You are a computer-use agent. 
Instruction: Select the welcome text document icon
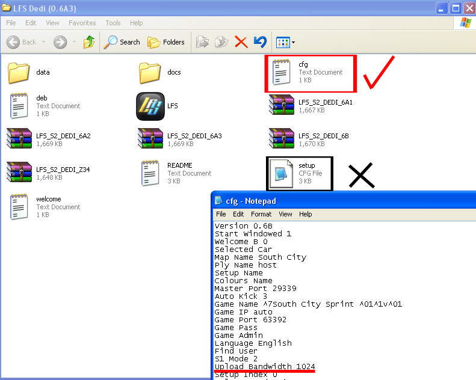(19, 207)
